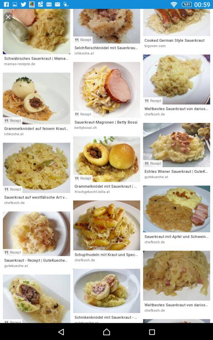
Task: Tap the Wi-Fi status icon
Action: (x=174, y=4)
